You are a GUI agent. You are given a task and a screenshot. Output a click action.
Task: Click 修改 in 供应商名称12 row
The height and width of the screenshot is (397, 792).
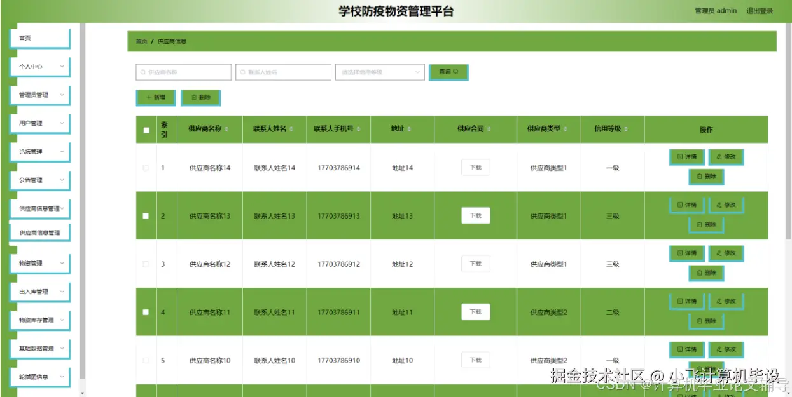[726, 253]
